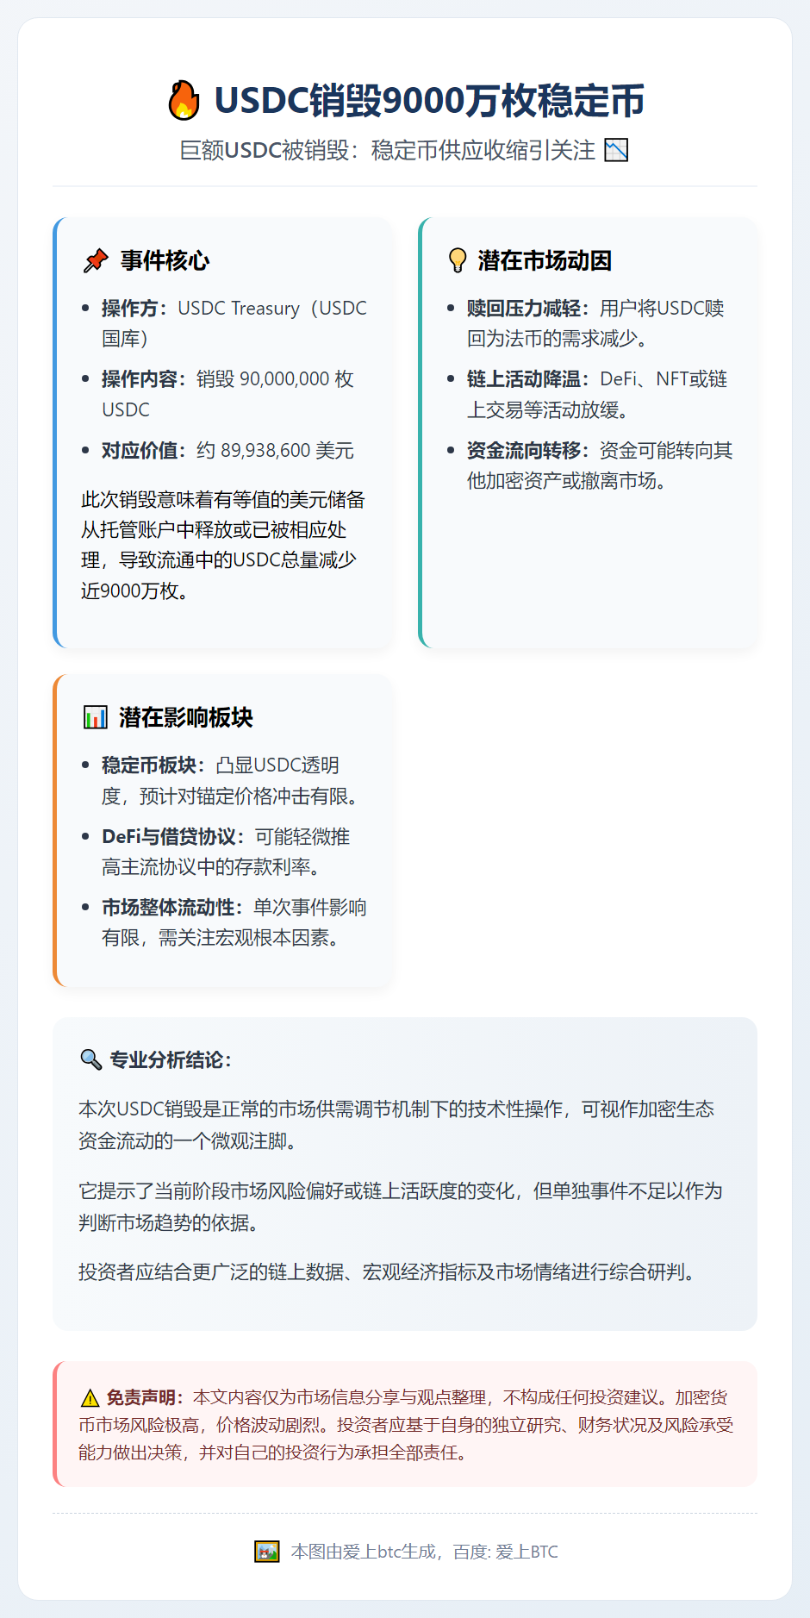Click the bar chart icon next to 潜在影响板块
Viewport: 810px width, 1618px height.
(x=96, y=717)
